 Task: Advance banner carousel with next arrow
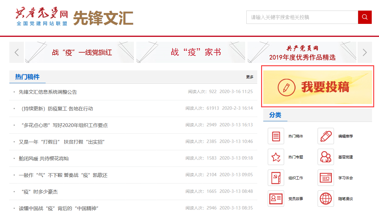click(364, 52)
